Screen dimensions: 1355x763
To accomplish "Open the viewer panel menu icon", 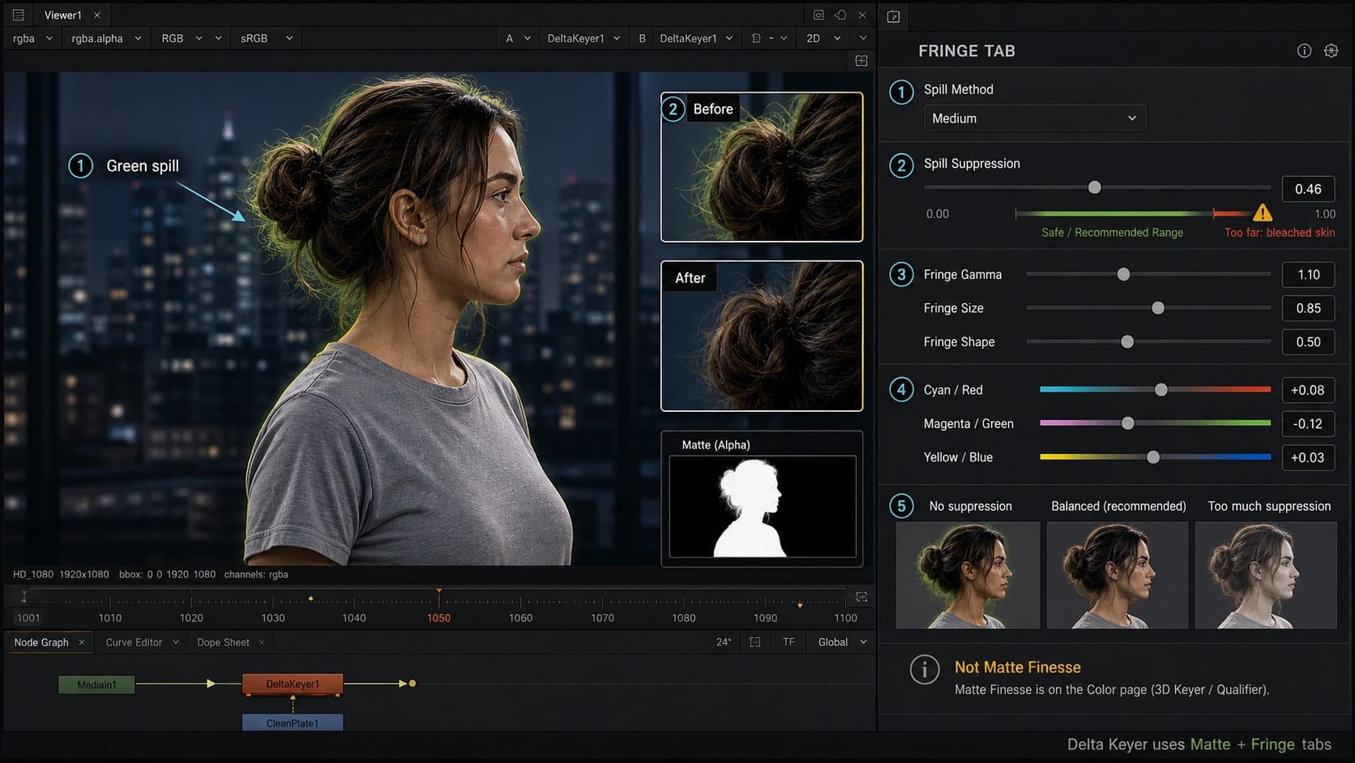I will tap(18, 15).
